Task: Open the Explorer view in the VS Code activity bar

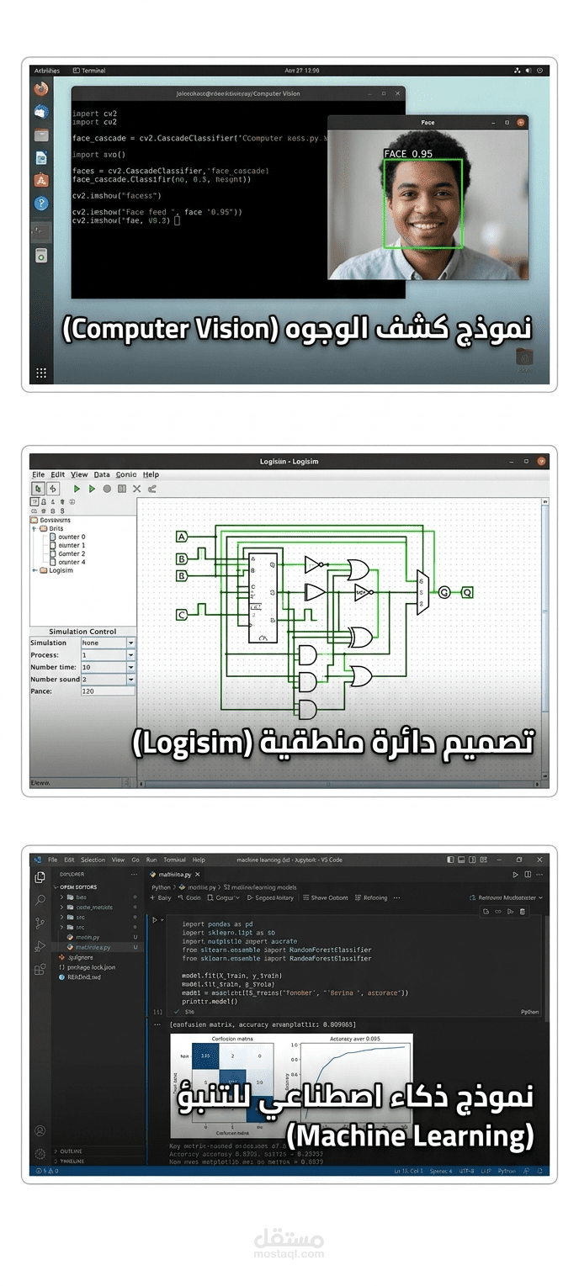Action: click(40, 877)
